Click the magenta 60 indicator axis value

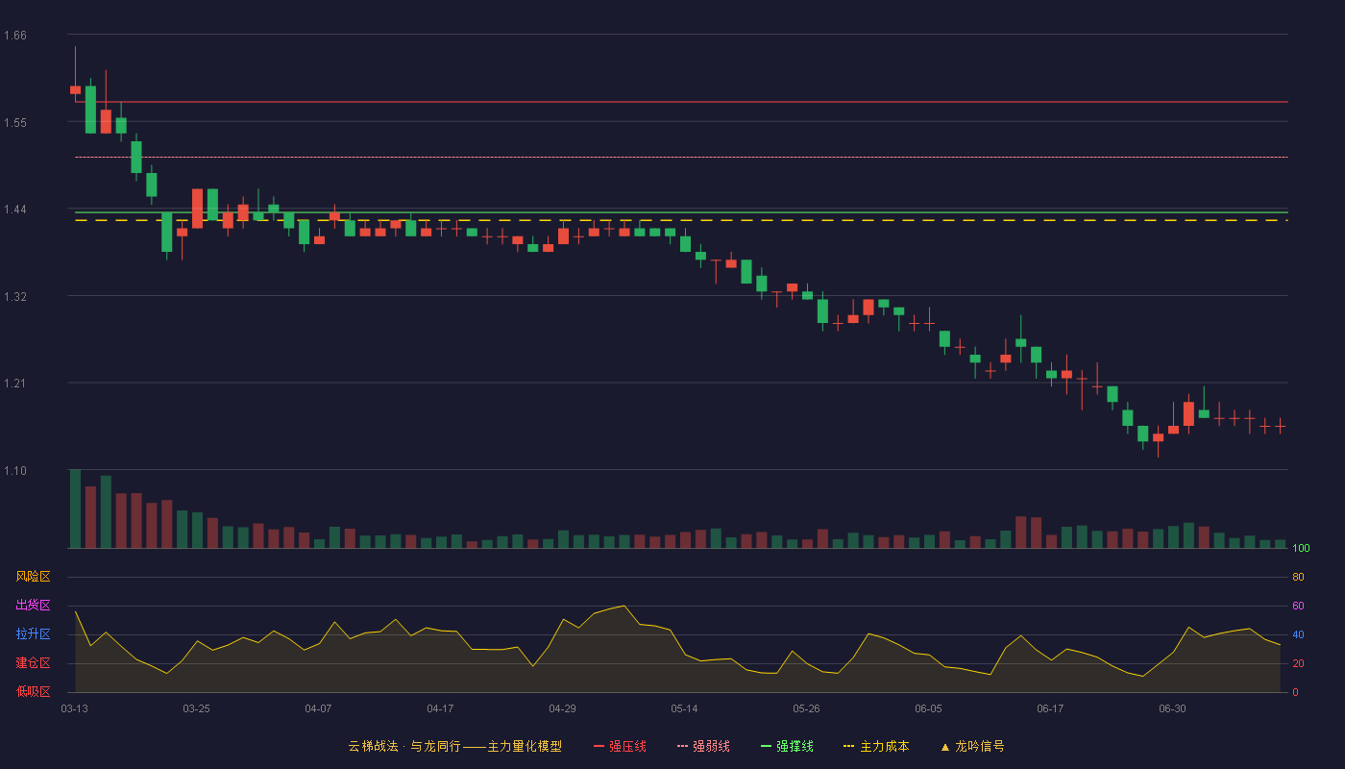1298,607
